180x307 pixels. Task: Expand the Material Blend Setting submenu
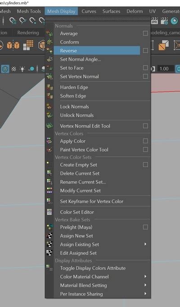click(145, 285)
